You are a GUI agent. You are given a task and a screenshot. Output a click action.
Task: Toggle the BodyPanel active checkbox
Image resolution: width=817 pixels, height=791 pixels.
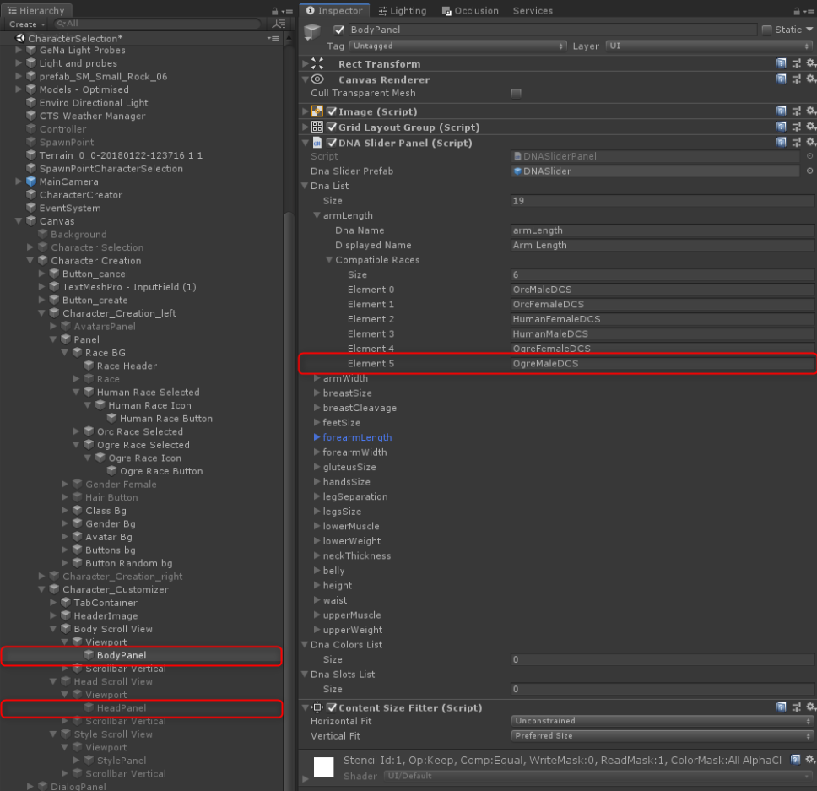click(x=339, y=30)
